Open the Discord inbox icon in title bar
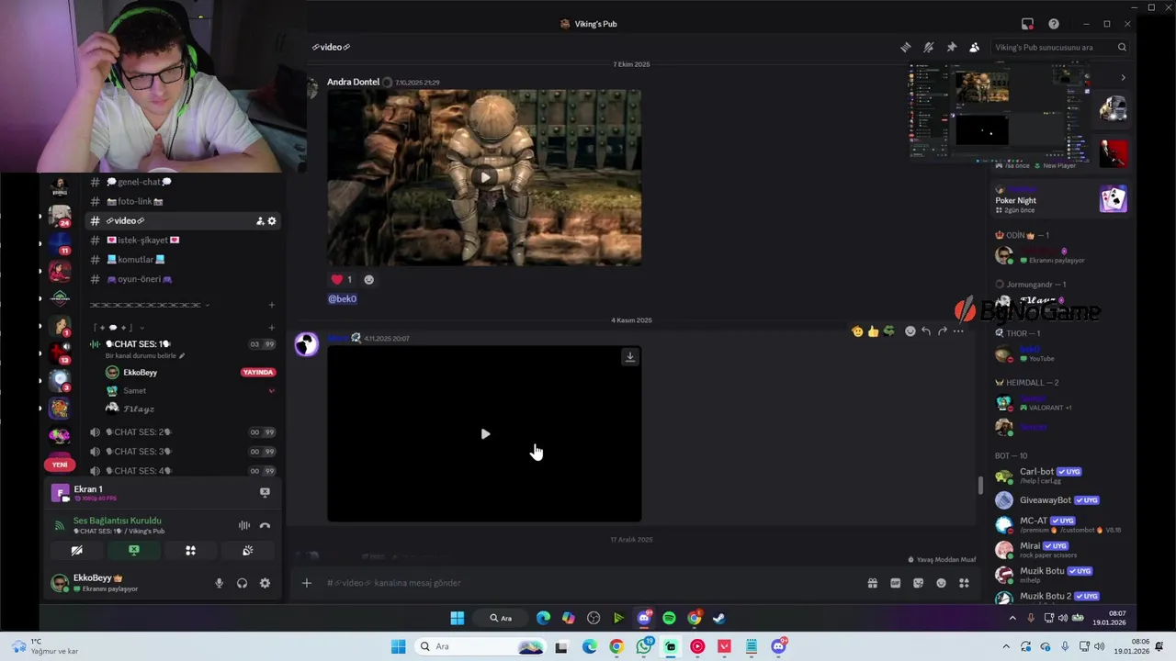The width and height of the screenshot is (1176, 661). coord(1027,24)
